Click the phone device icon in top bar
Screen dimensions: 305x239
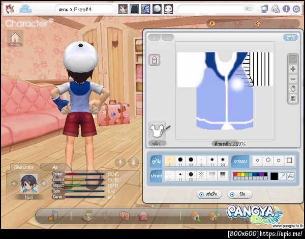click(x=264, y=9)
